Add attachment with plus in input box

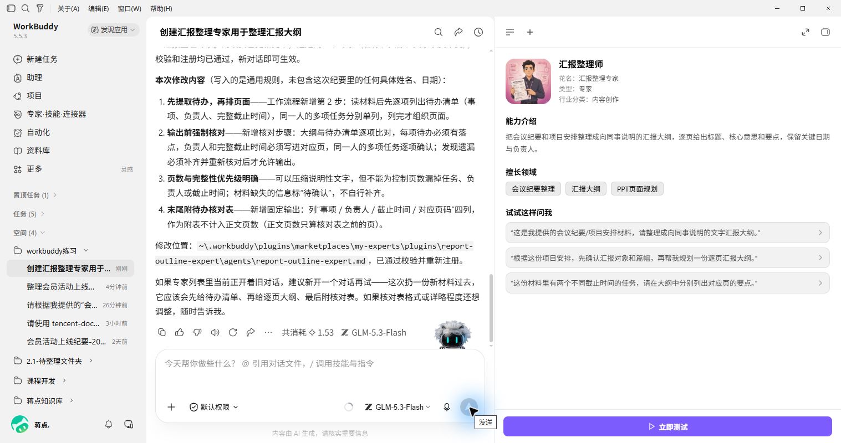(x=171, y=407)
